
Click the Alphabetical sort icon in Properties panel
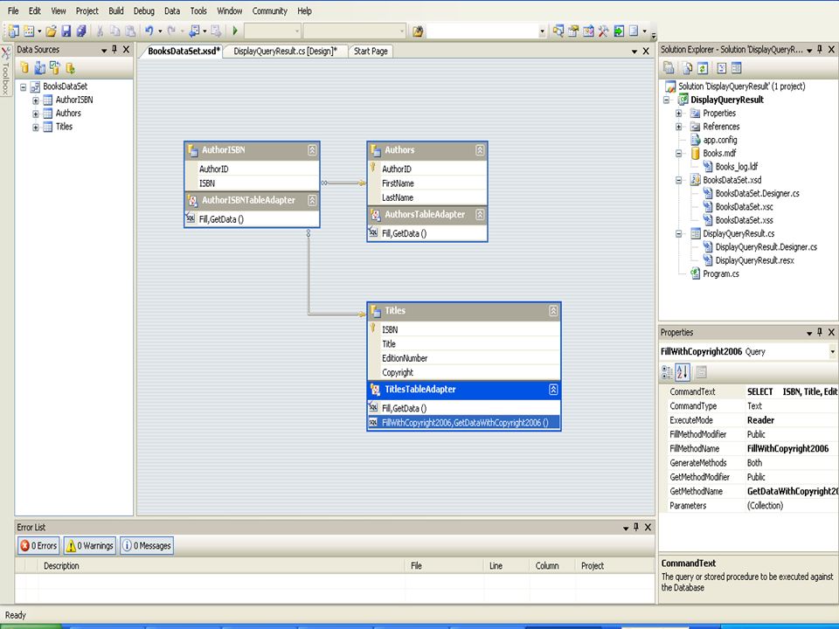pos(683,372)
